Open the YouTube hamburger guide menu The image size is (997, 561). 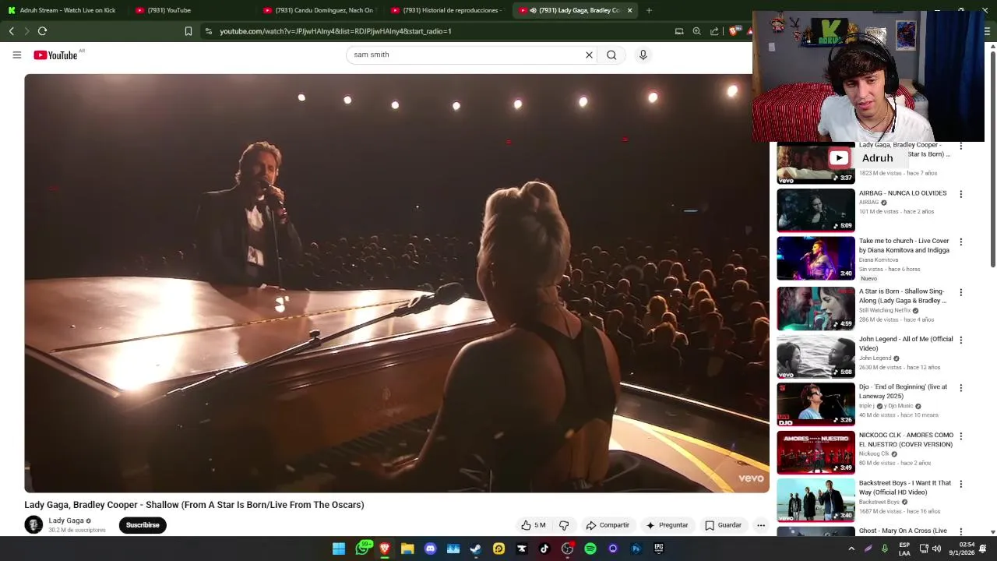16,55
